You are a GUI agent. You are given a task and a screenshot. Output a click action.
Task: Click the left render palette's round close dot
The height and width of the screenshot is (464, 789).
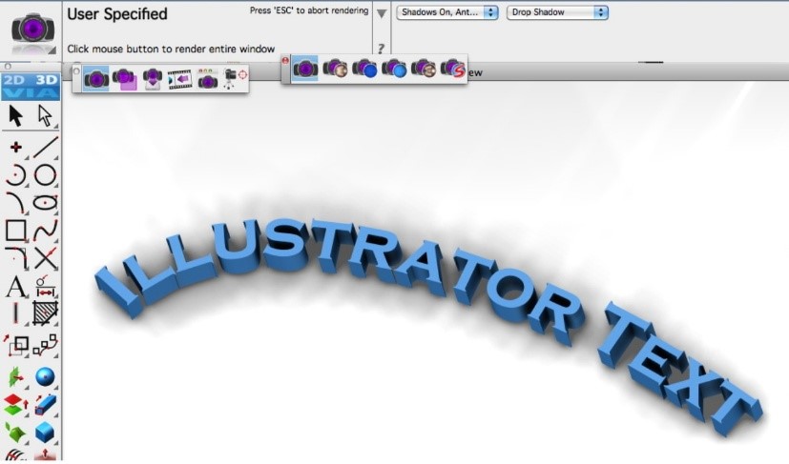pos(76,71)
